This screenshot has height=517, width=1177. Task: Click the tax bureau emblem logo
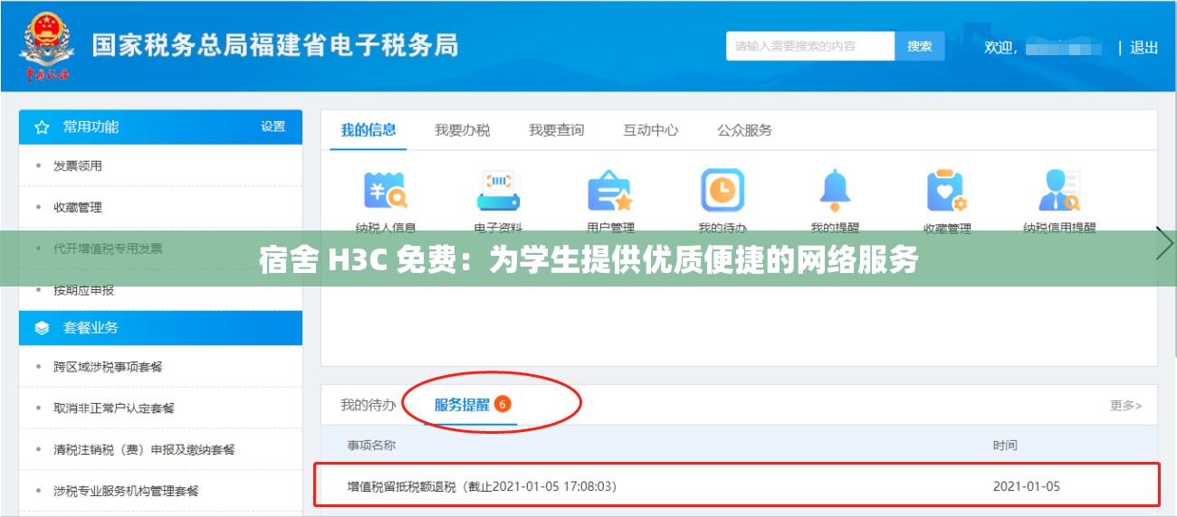tap(48, 45)
